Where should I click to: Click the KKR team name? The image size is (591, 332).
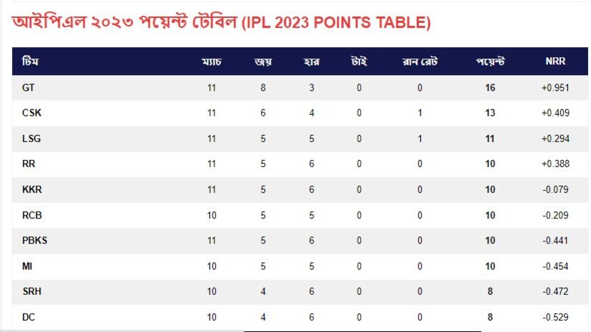coord(32,189)
